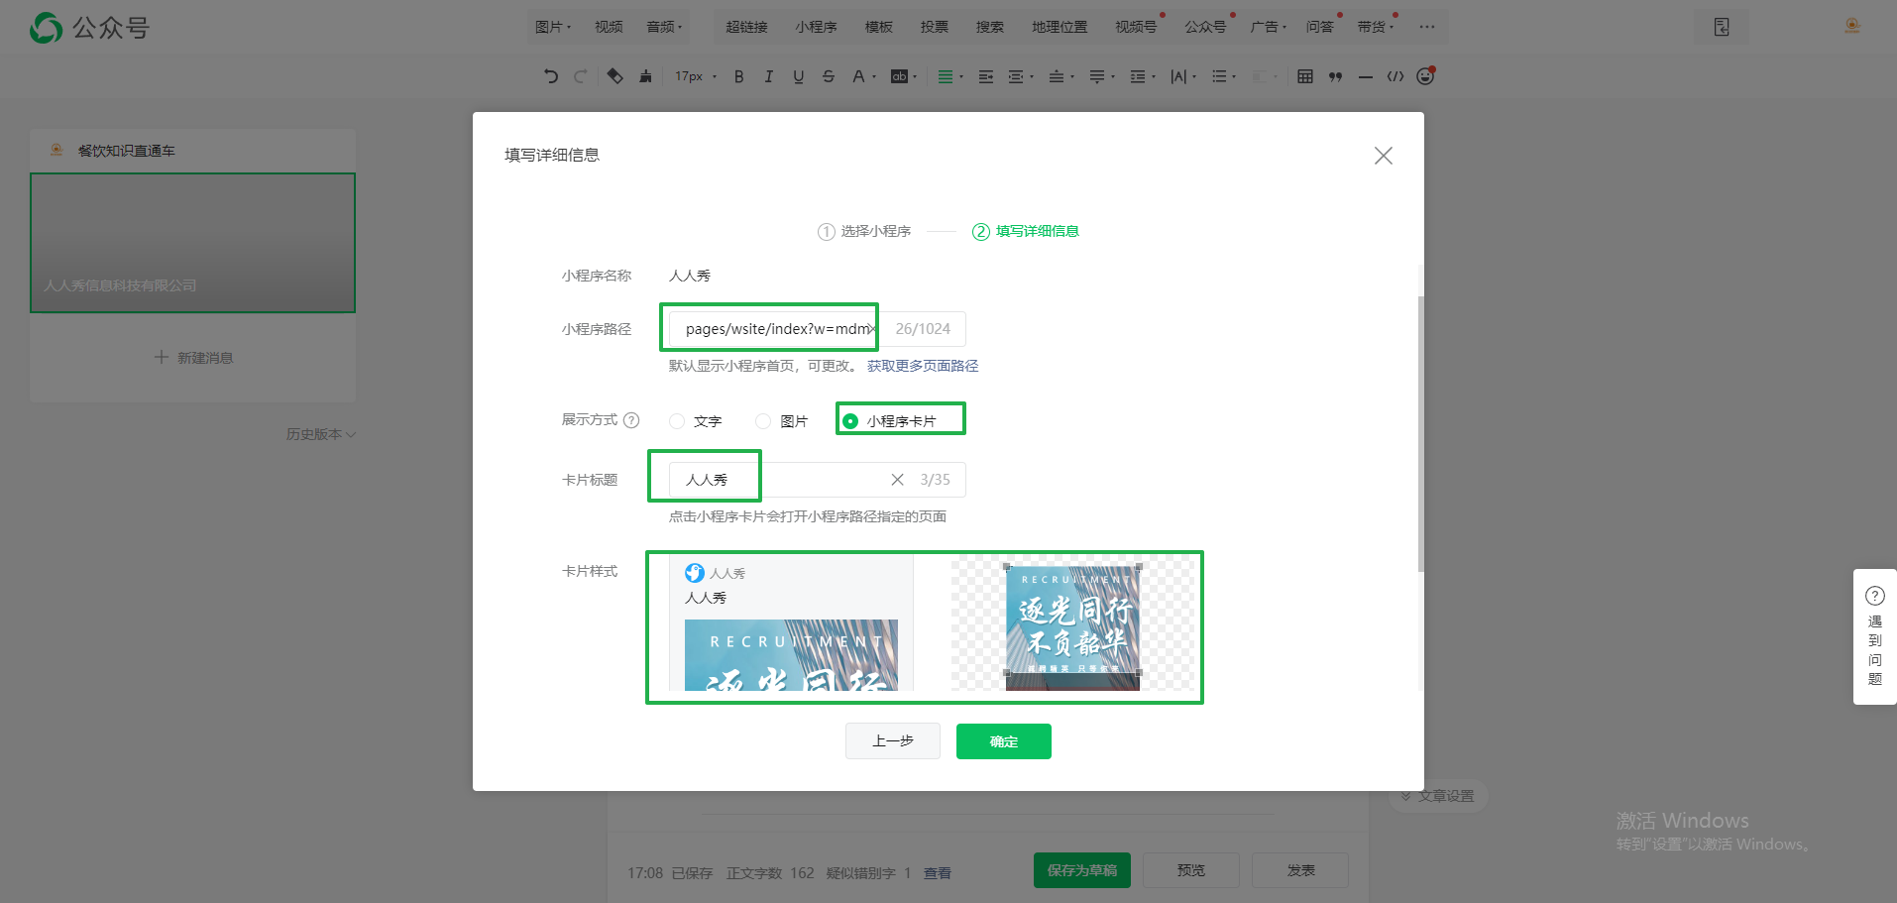1897x903 pixels.
Task: Open help tooltip next to 展示方式
Action: pos(631,420)
